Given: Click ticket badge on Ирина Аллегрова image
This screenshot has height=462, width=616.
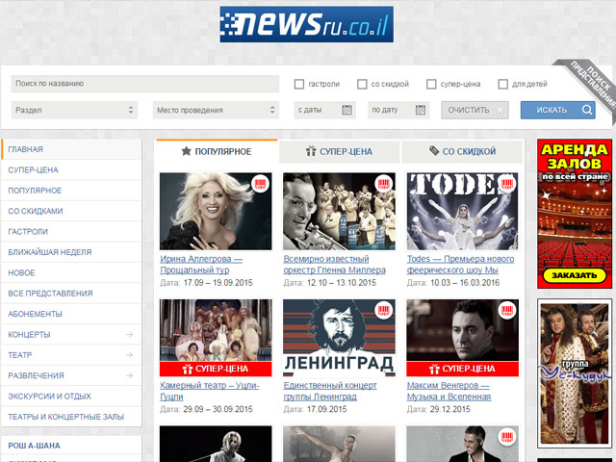Looking at the screenshot, I should (260, 184).
